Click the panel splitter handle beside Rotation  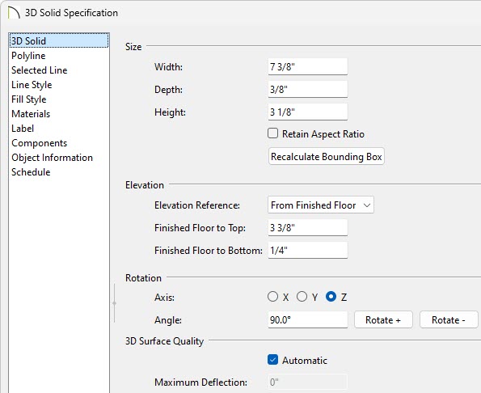pos(115,303)
